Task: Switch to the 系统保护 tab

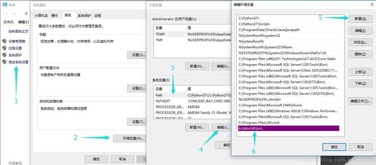Action: (84, 16)
